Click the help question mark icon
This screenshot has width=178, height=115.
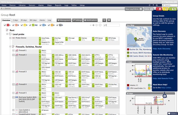[153, 5]
